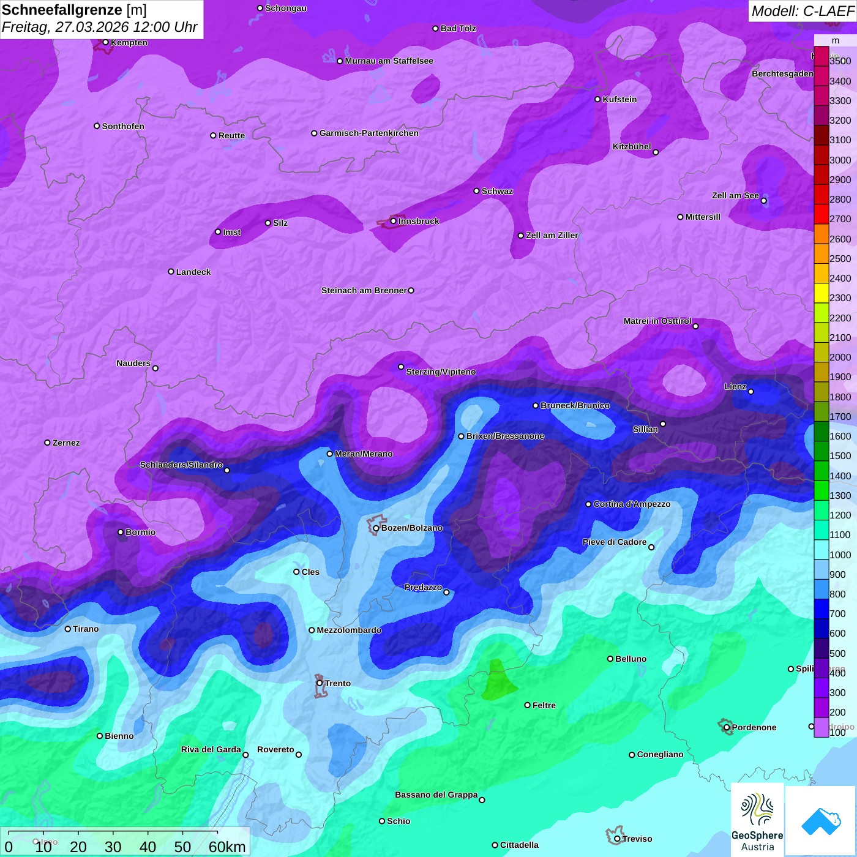This screenshot has width=857, height=857.
Task: Click the Bormio place label
Action: pos(140,532)
